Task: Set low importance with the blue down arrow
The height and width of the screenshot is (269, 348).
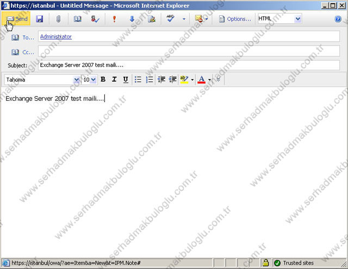Action: (x=132, y=19)
